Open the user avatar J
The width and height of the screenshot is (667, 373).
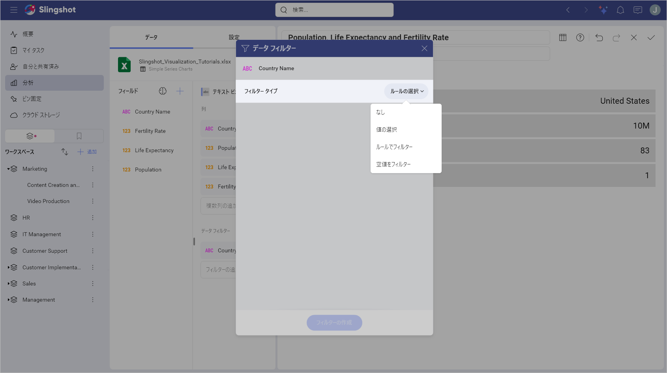[x=655, y=10]
